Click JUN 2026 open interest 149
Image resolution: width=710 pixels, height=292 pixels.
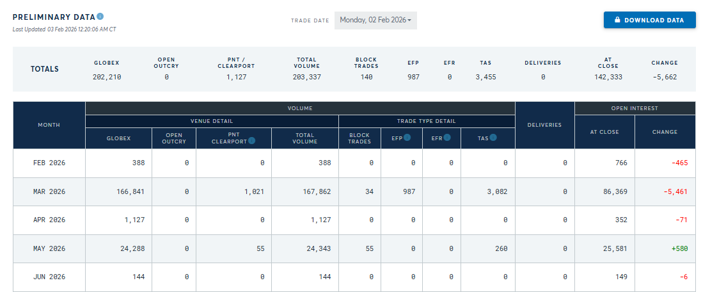[621, 277]
